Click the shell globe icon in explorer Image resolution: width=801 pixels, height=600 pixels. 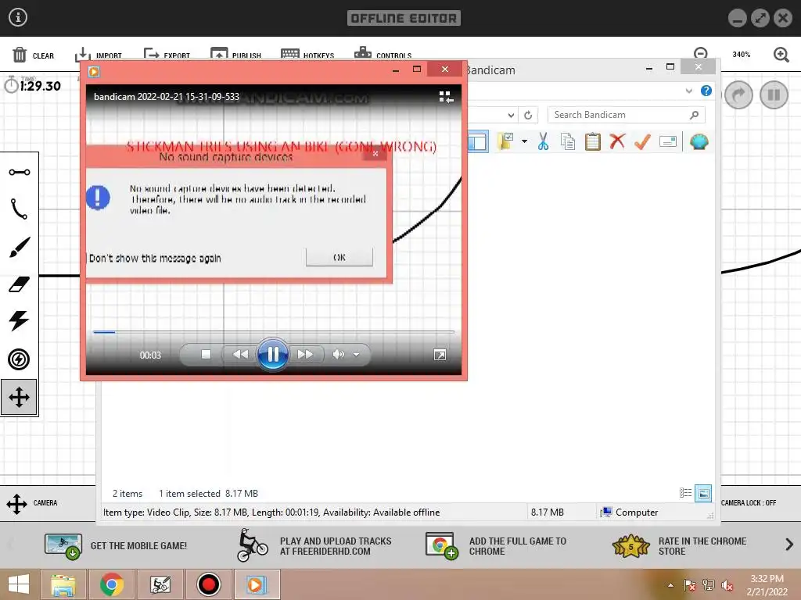699,141
